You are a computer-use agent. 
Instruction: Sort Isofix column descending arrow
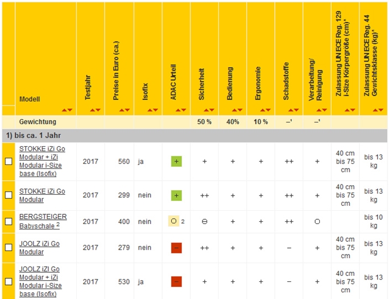155,110
